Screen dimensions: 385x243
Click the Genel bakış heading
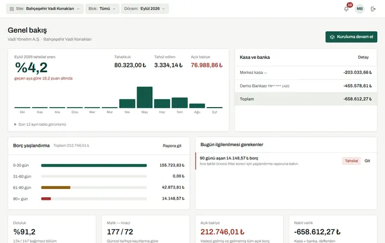coord(27,30)
